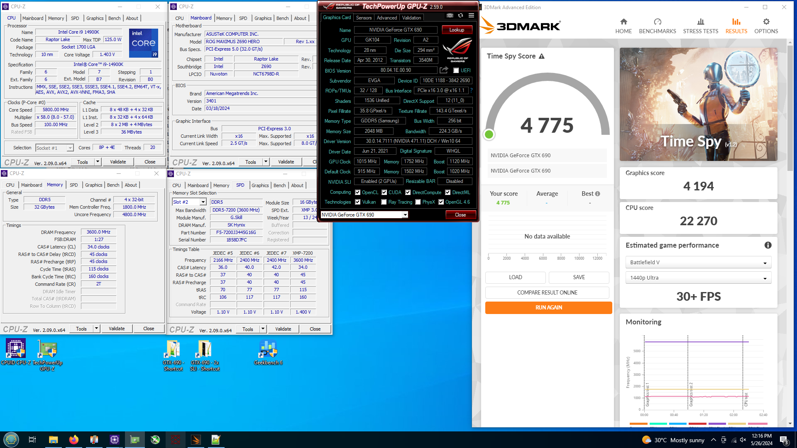The height and width of the screenshot is (448, 797).
Task: Toggle the Vulkan checkbox
Action: 357,202
